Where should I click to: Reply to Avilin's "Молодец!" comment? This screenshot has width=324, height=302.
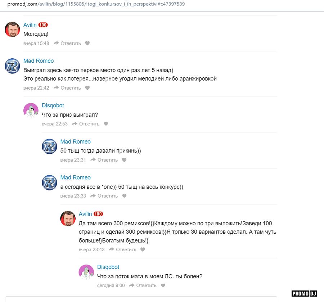coord(67,43)
